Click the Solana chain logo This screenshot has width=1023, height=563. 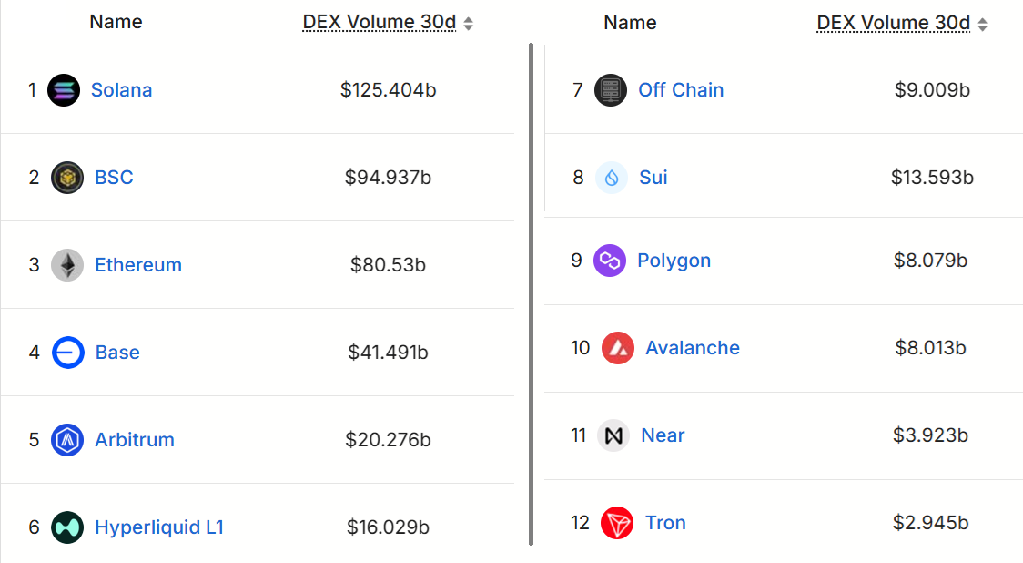[66, 89]
